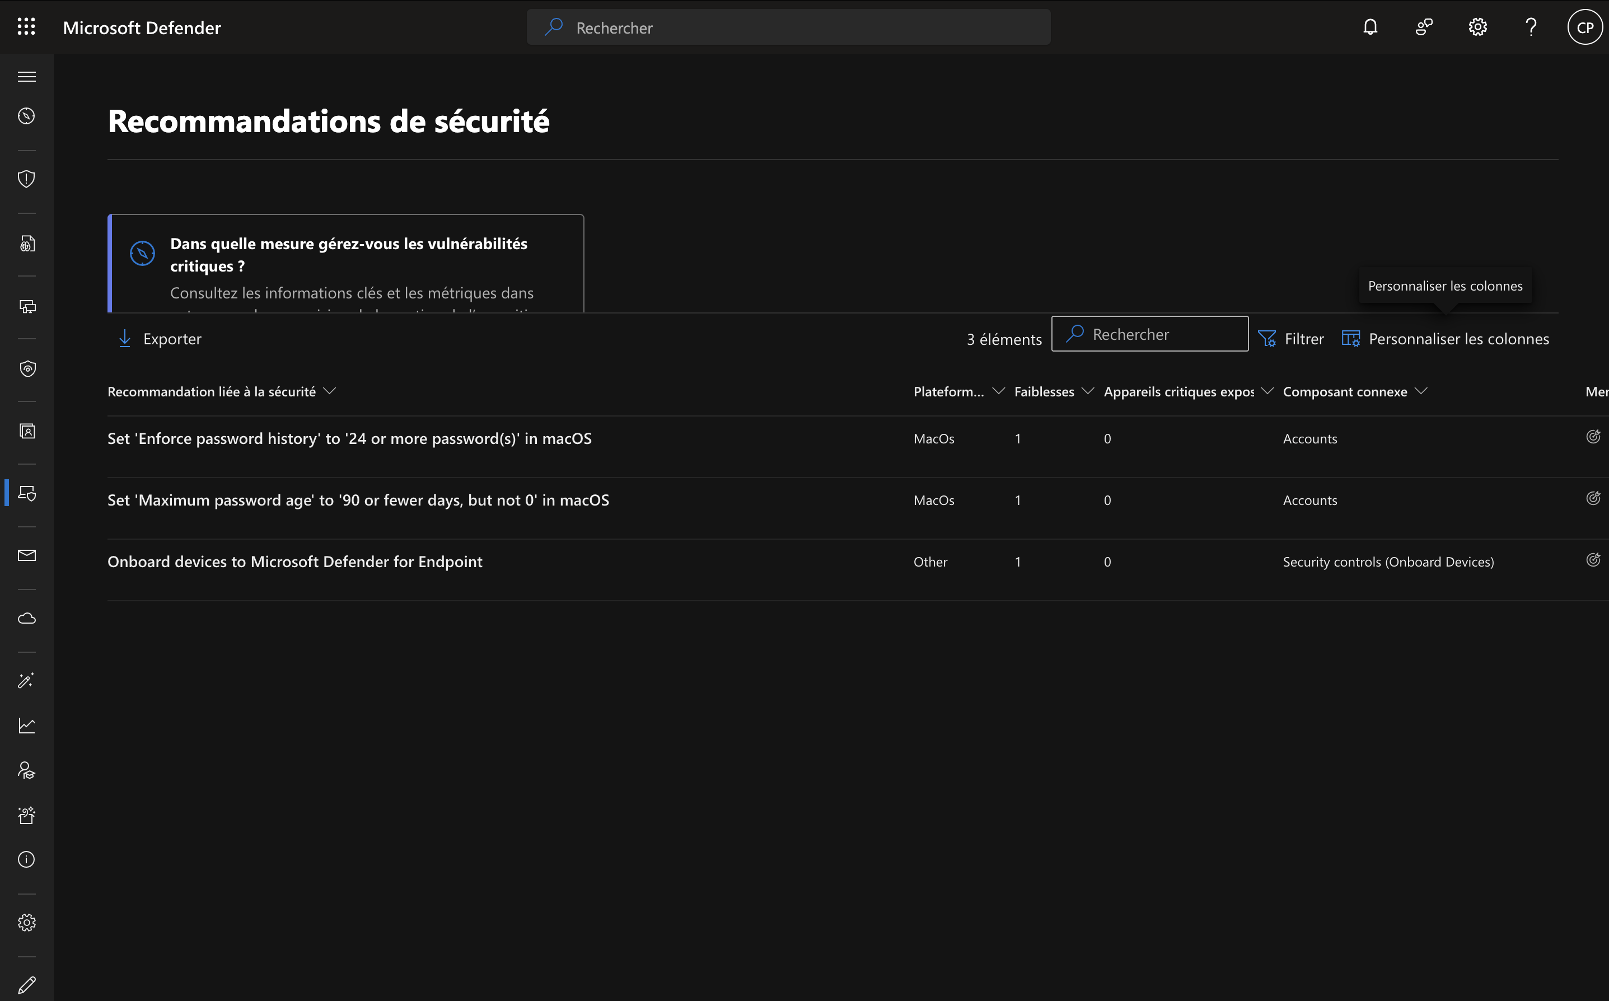Click target icon on Onboard devices row
The width and height of the screenshot is (1609, 1001).
click(x=1594, y=559)
